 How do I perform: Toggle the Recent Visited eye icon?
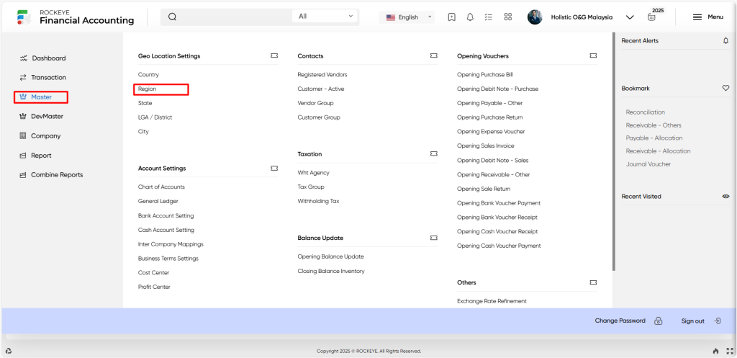pos(725,196)
